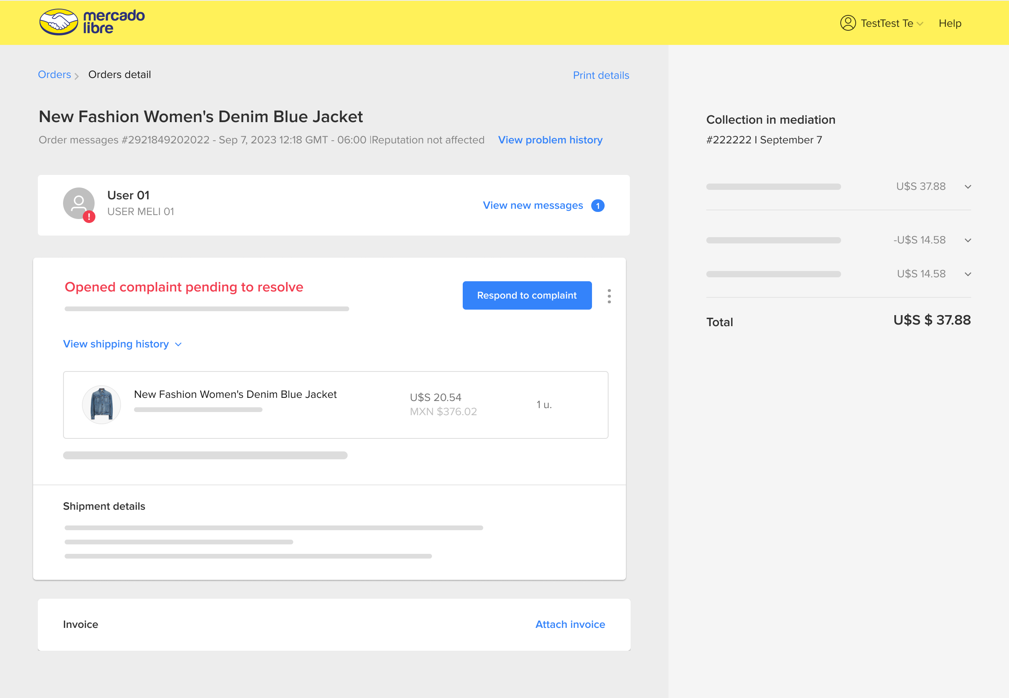This screenshot has height=698, width=1009.
Task: Click the complaint status progress bar
Action: [x=207, y=309]
